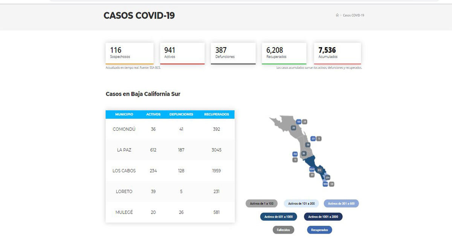Click the 'Activos de 1 a 100' legend pill

point(262,204)
